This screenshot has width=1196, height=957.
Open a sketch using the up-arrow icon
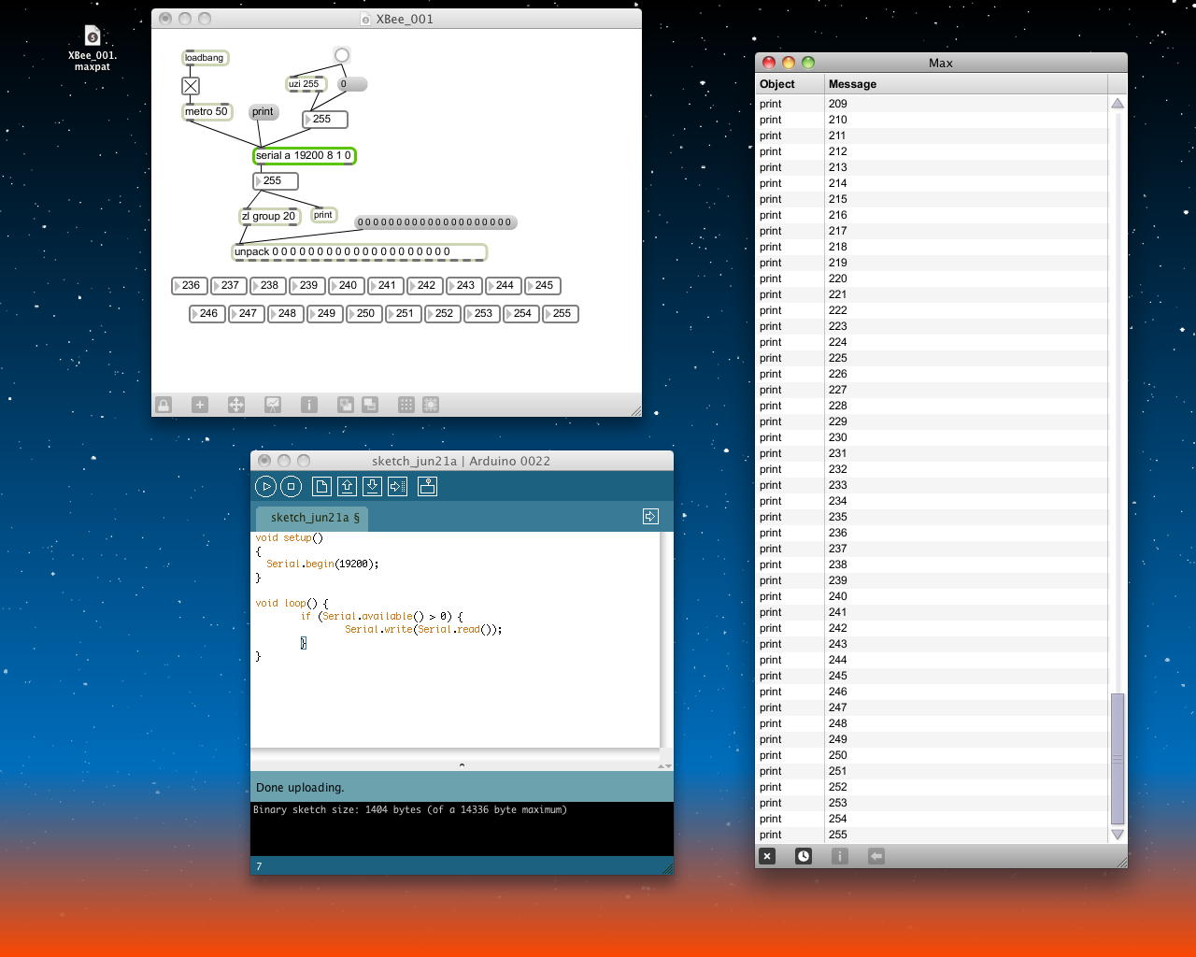(347, 486)
